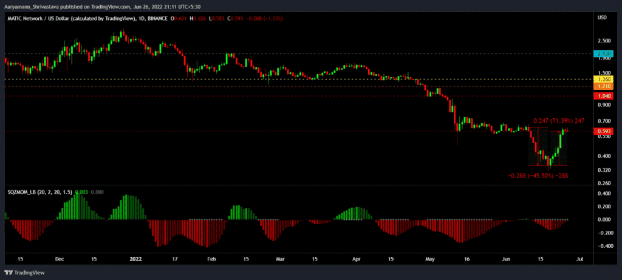Click the TradingView logo at bottom left

[x=24, y=273]
